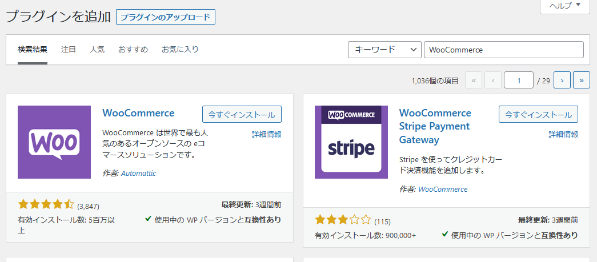The height and width of the screenshot is (262, 597).
Task: Expand the キーワード search type dropdown
Action: 384,50
